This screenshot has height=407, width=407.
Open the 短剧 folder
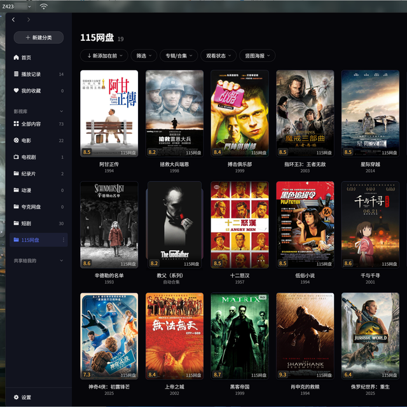click(x=38, y=223)
